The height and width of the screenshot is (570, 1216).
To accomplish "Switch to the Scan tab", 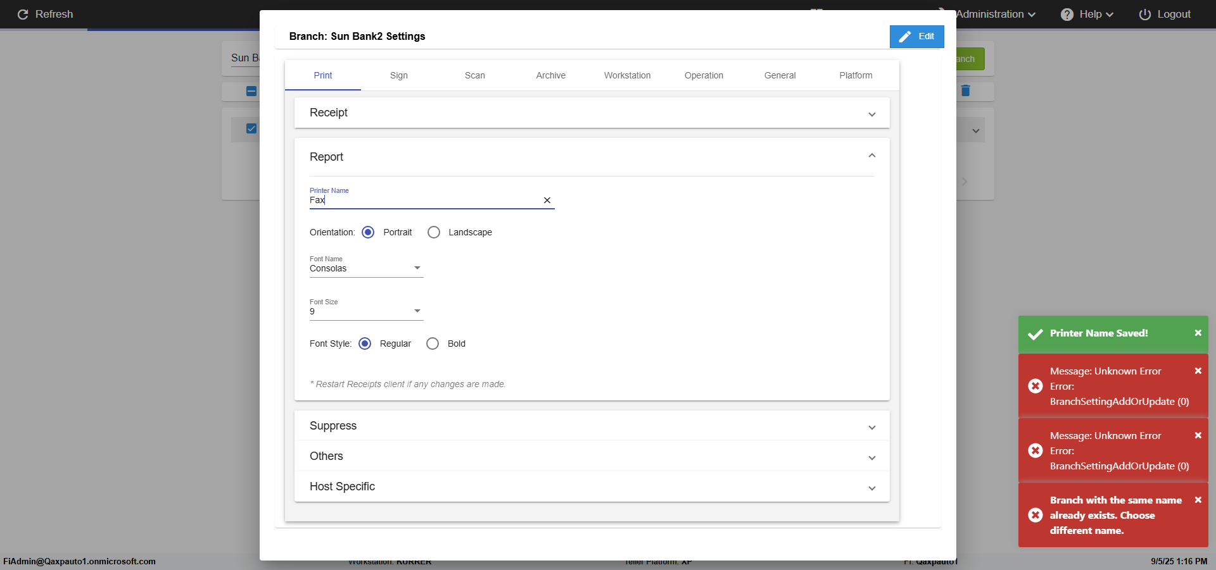I will [475, 75].
